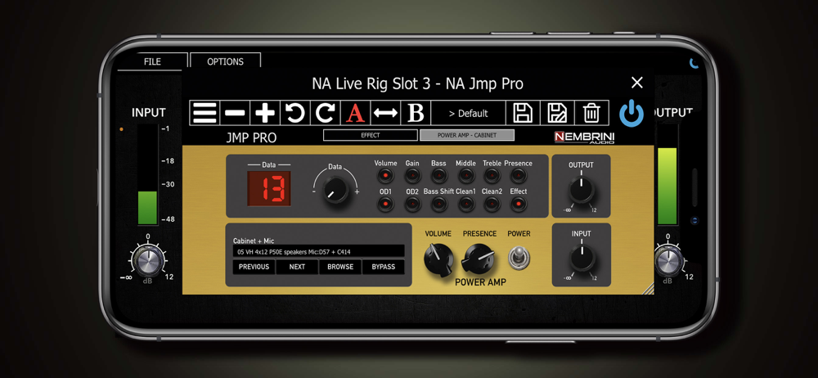Flip the POWER toggle switch

pos(518,258)
